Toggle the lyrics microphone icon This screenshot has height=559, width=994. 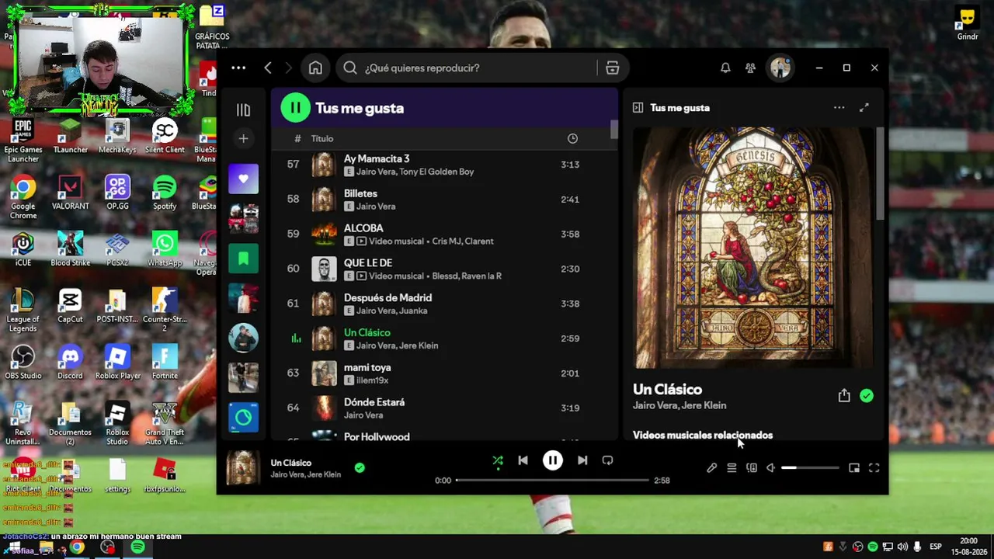click(711, 468)
